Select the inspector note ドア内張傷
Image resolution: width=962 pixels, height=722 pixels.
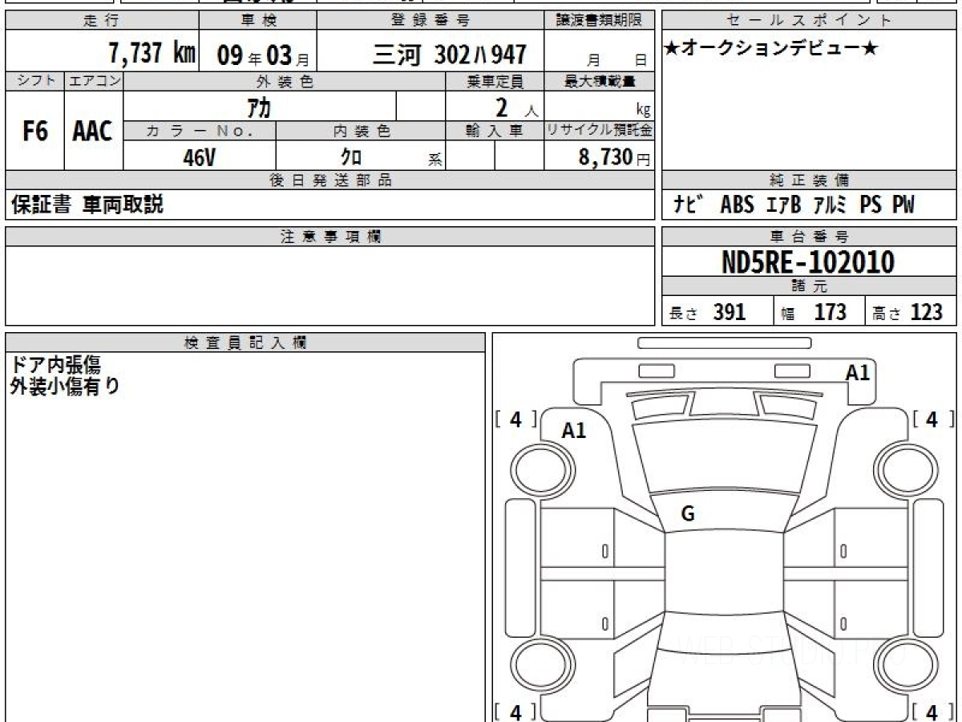pos(55,365)
